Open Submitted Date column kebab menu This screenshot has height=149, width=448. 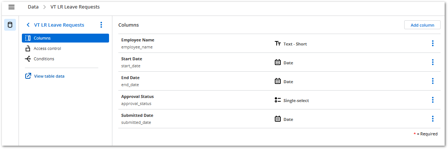click(x=432, y=119)
